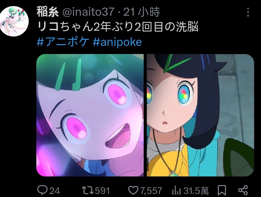Bookmark this tweet
The height and width of the screenshot is (197, 261).
(x=222, y=190)
